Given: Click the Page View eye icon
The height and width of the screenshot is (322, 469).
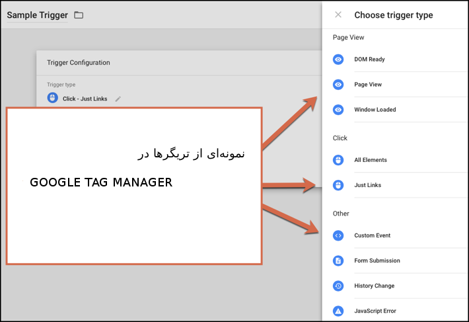Looking at the screenshot, I should point(338,85).
